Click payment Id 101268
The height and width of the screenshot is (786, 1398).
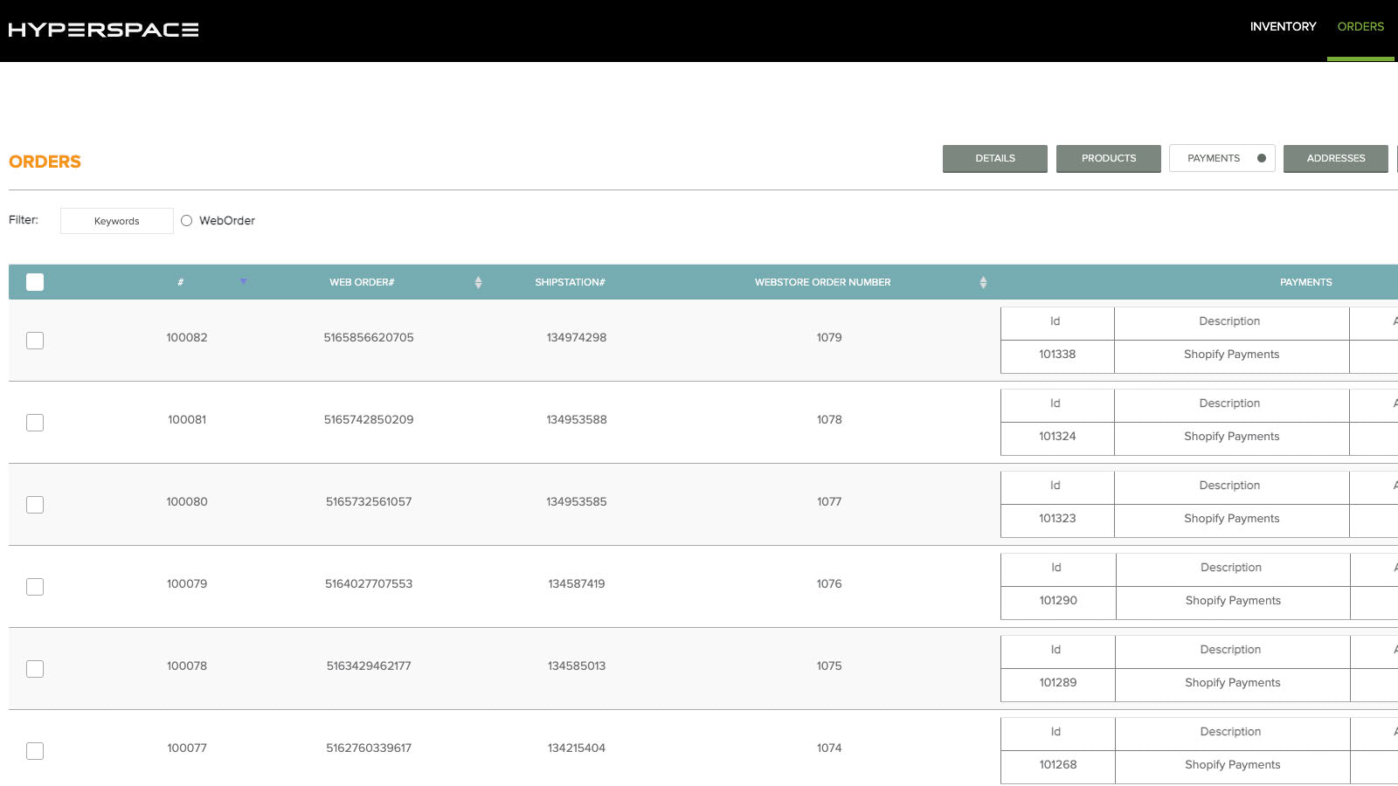(1058, 764)
